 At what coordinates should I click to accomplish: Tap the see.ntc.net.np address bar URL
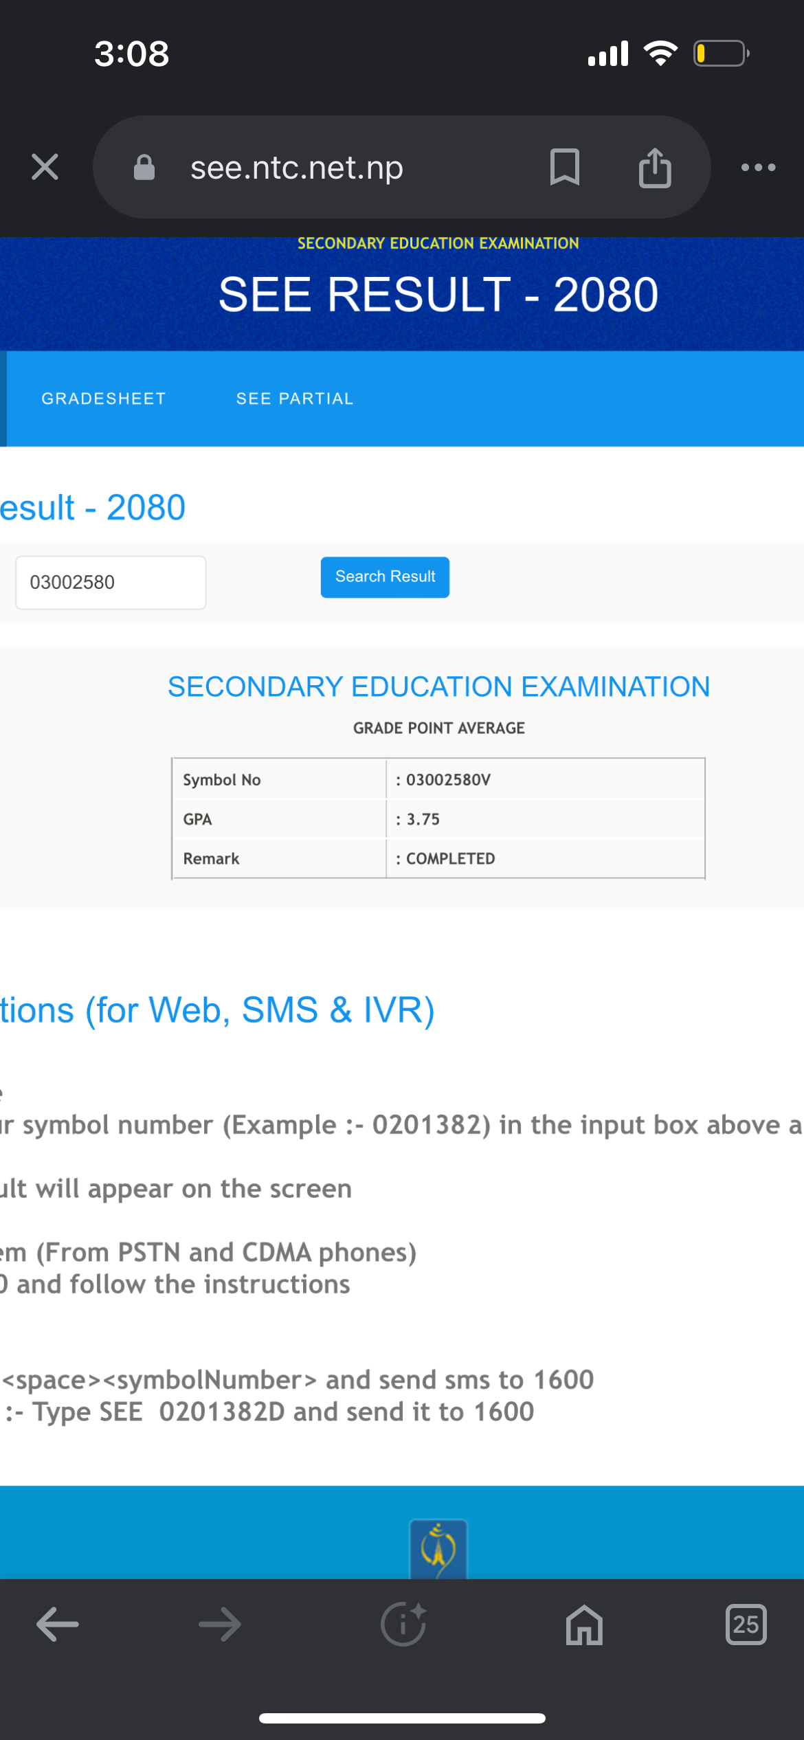[297, 167]
